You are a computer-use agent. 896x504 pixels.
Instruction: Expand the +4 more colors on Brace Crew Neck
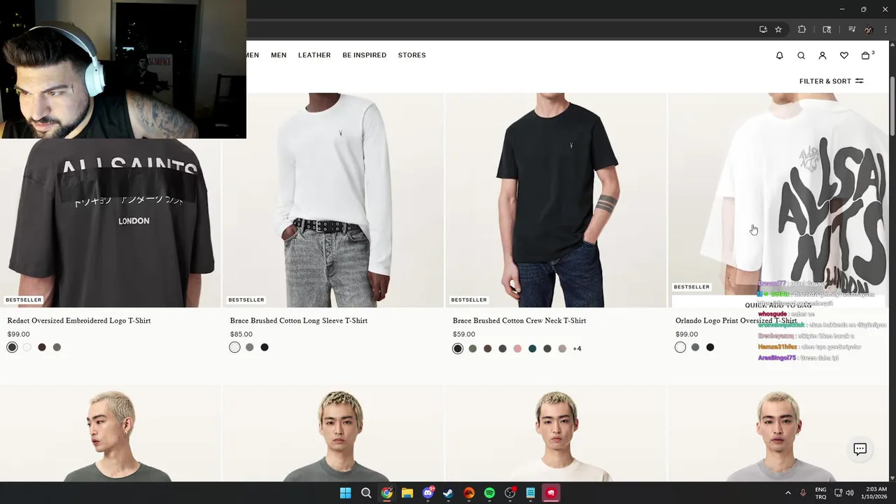[x=577, y=349]
